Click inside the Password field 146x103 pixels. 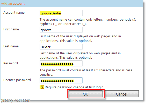(61, 64)
